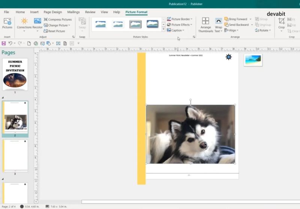Click the Pictures insert icon
300x209 pixels.
click(x=7, y=23)
